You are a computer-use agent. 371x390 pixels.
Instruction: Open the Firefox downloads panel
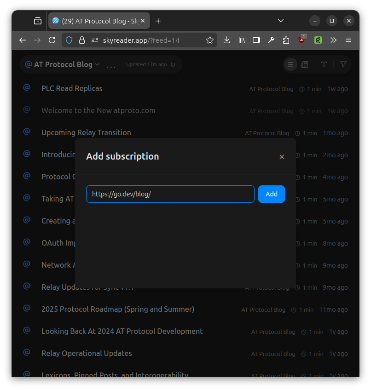[x=226, y=40]
